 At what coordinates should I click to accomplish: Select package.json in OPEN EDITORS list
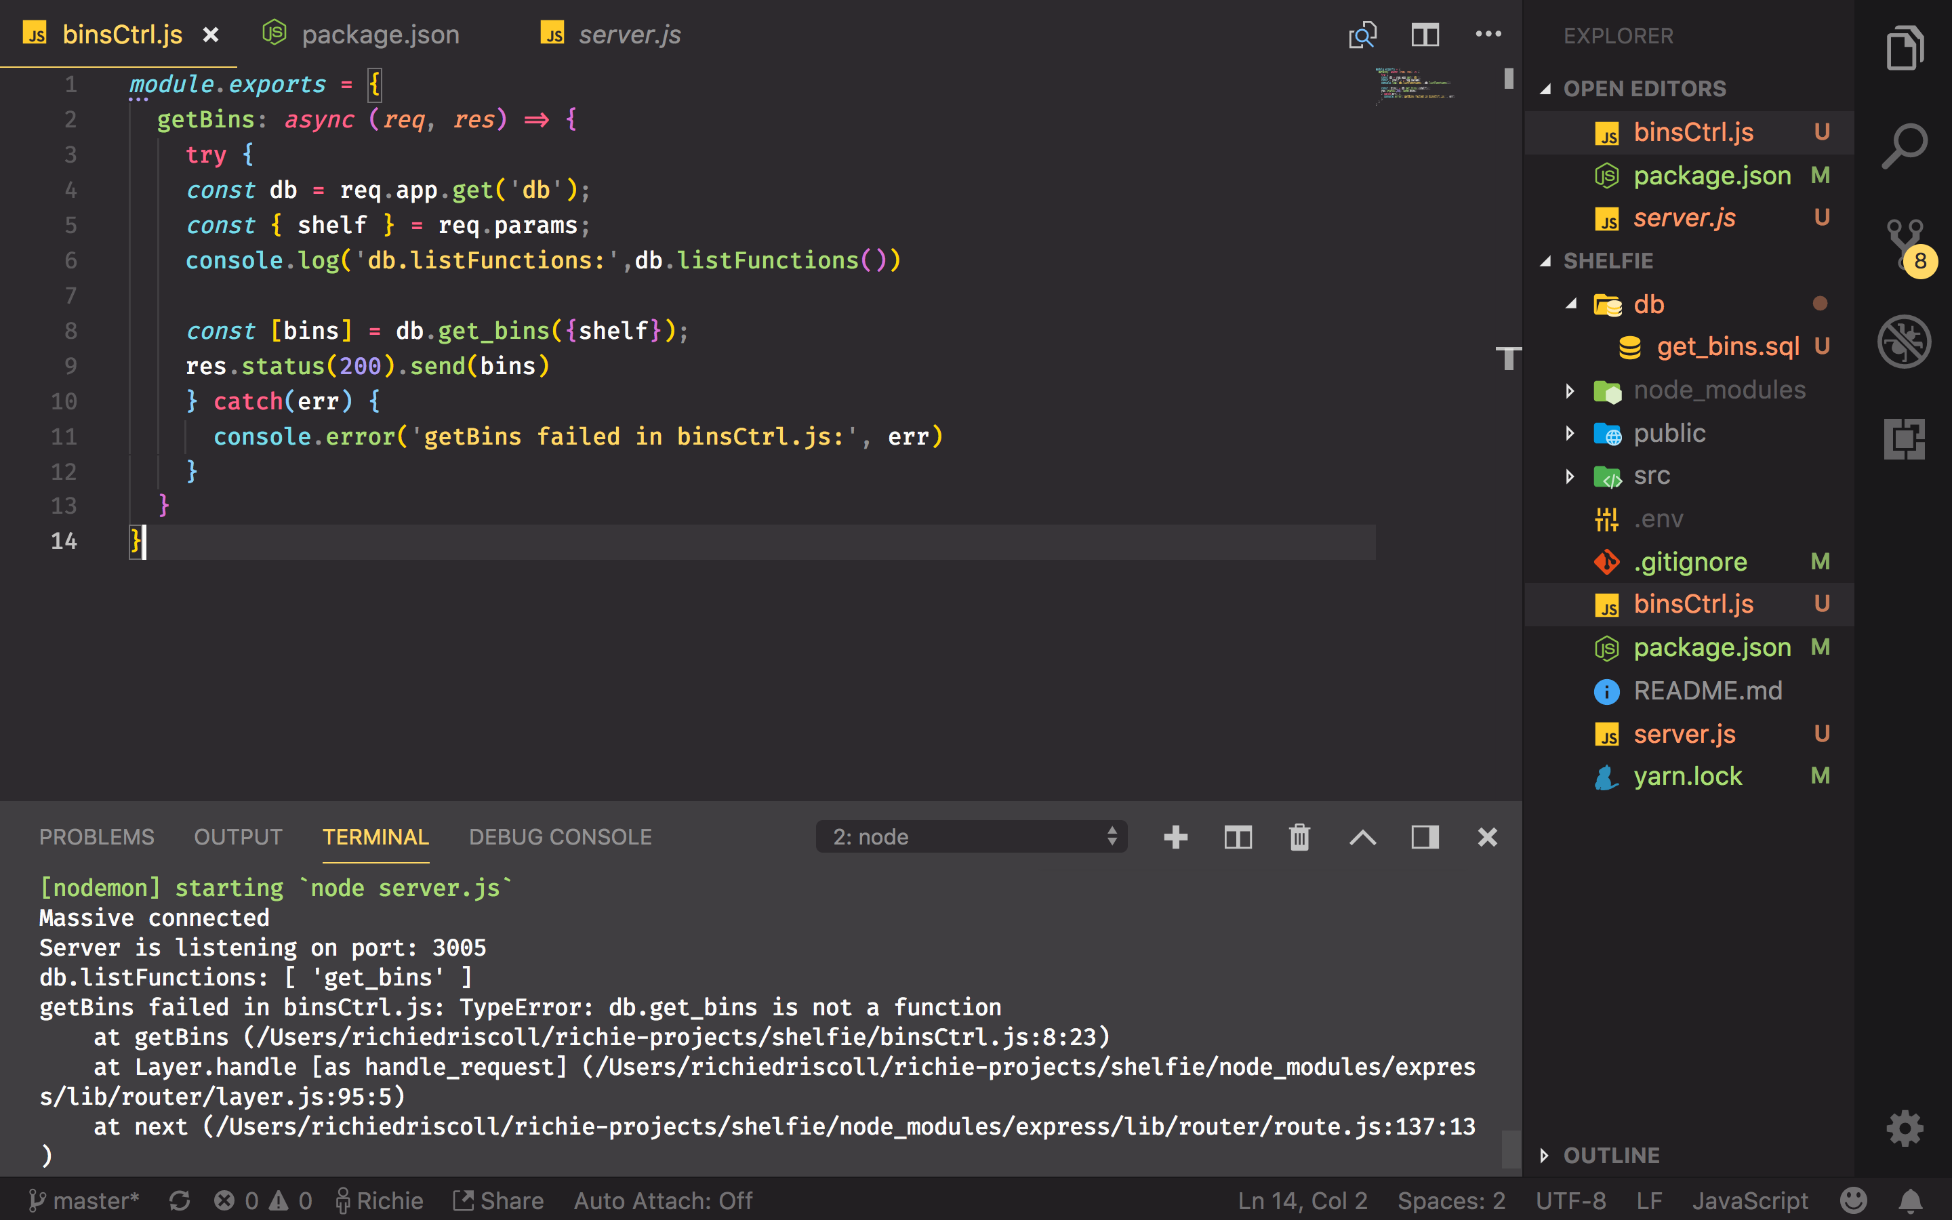1689,175
